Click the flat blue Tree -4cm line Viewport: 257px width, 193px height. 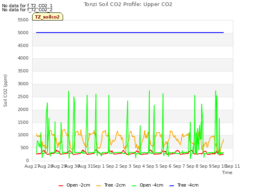(x=130, y=33)
